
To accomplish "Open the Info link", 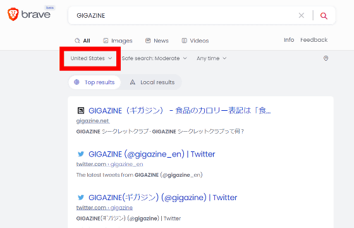I will point(289,40).
